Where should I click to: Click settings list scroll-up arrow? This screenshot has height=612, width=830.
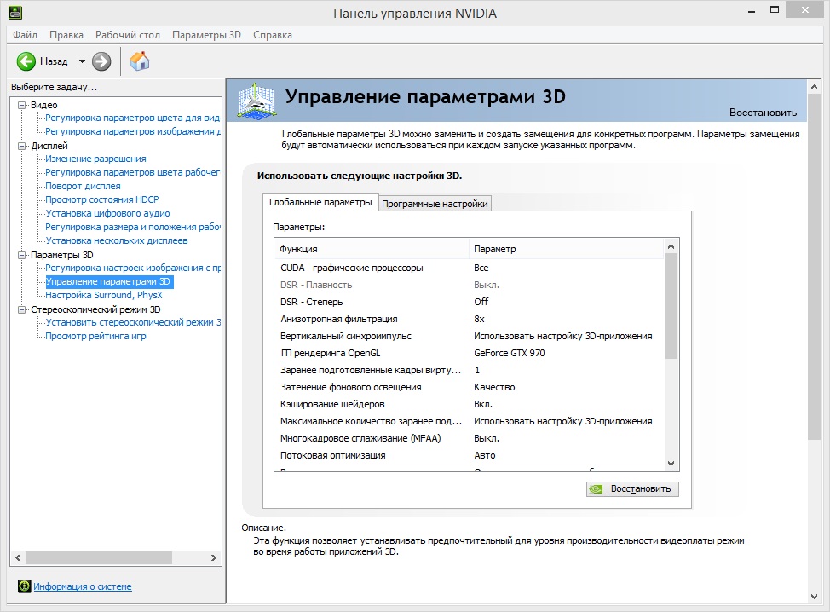pyautogui.click(x=671, y=246)
